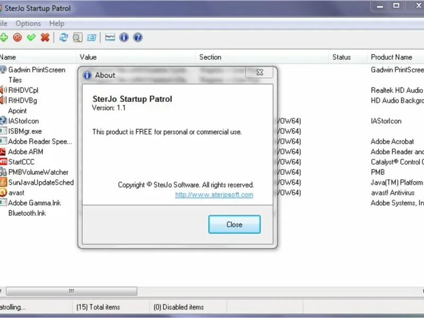Click the PMB product name cell
This screenshot has width=424, height=318.
[x=378, y=172]
